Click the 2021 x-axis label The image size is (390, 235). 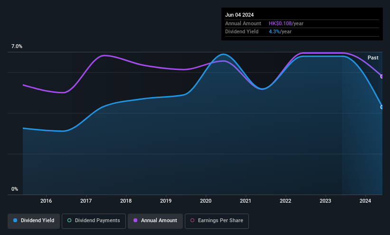(x=246, y=201)
